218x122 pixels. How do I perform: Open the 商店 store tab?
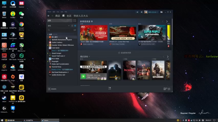(57, 16)
